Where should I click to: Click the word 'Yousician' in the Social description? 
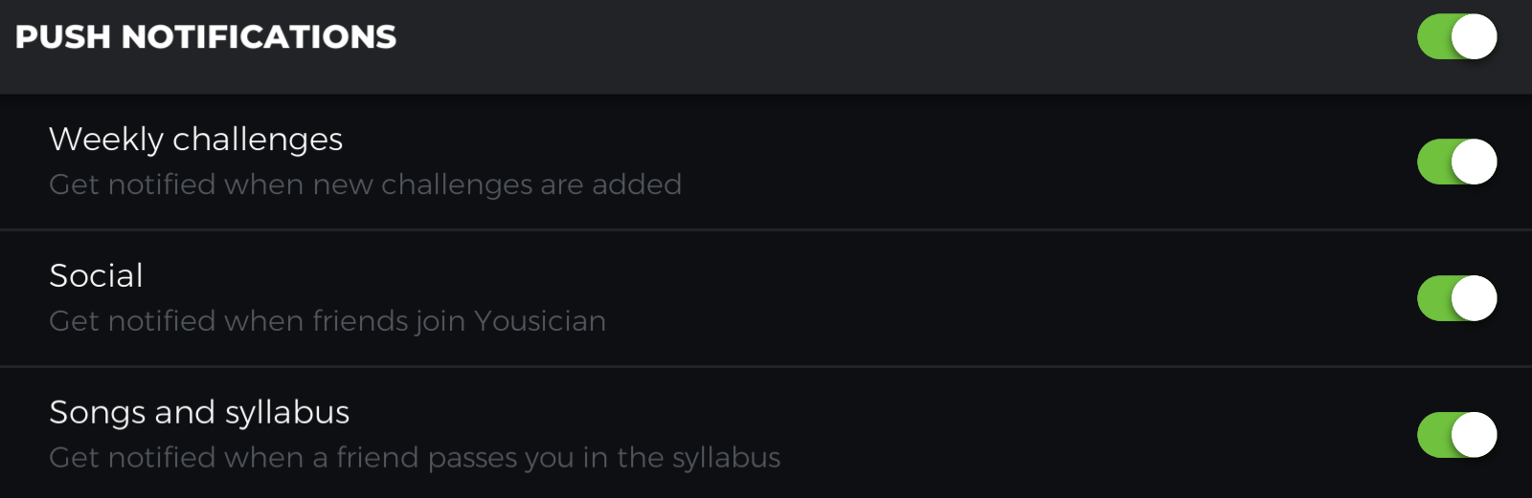pyautogui.click(x=540, y=321)
